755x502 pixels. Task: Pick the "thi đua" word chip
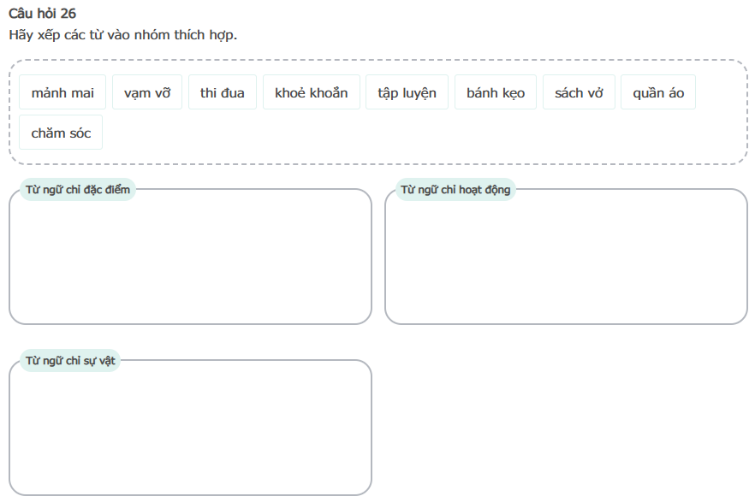(x=223, y=92)
